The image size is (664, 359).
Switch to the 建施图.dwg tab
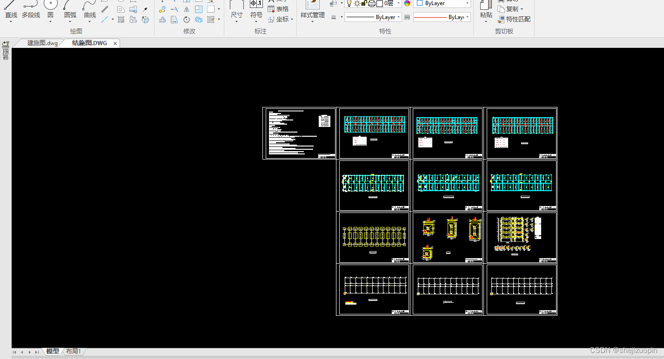42,43
